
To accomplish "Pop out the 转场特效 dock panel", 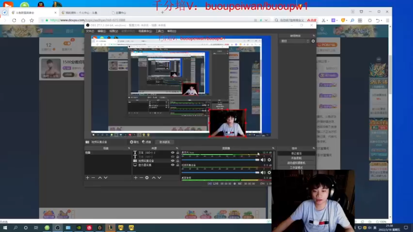I will 313,36.
